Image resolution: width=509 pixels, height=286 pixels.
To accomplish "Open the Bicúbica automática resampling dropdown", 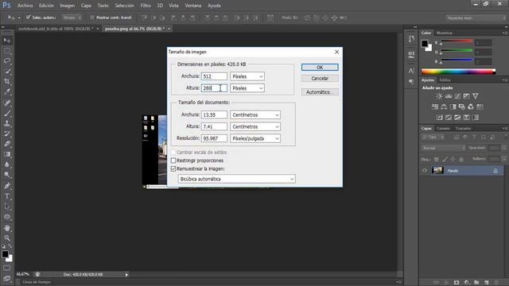I will pyautogui.click(x=237, y=179).
